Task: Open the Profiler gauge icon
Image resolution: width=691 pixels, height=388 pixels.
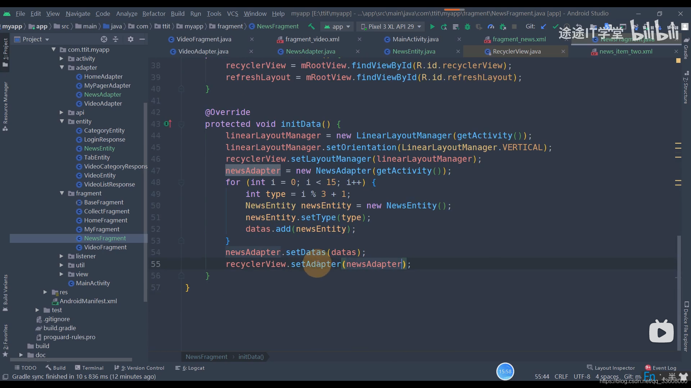Action: click(491, 27)
